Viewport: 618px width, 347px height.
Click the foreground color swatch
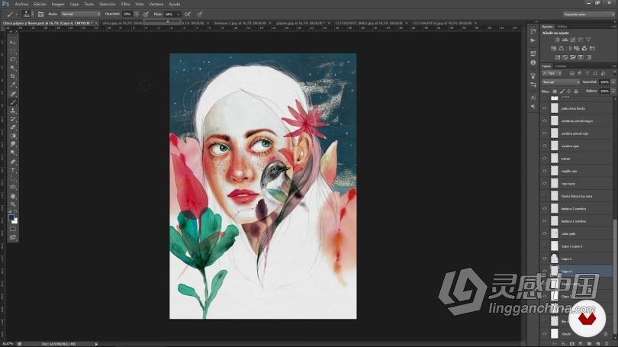click(x=11, y=217)
